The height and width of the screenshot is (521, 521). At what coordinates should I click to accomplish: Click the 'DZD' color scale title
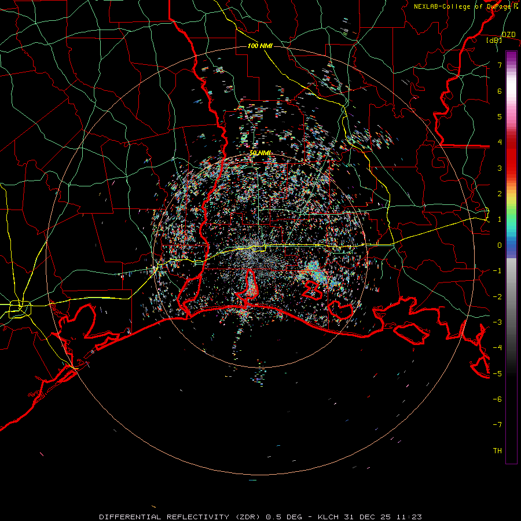tap(508, 35)
